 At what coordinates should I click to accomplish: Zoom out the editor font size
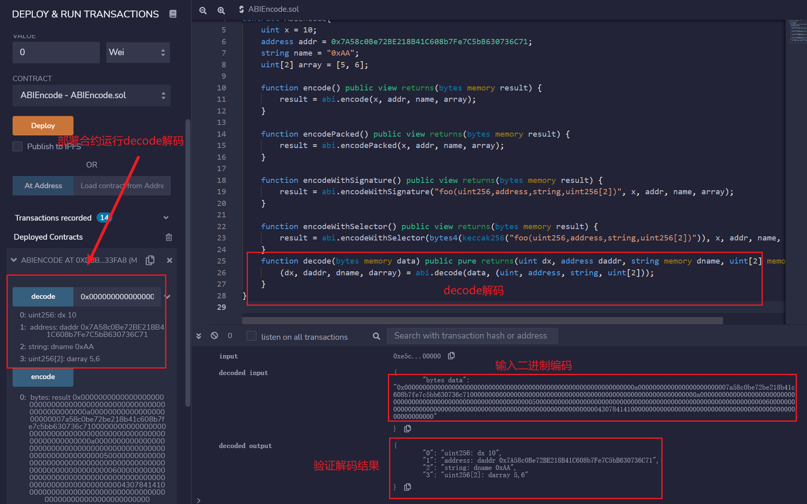(x=203, y=10)
